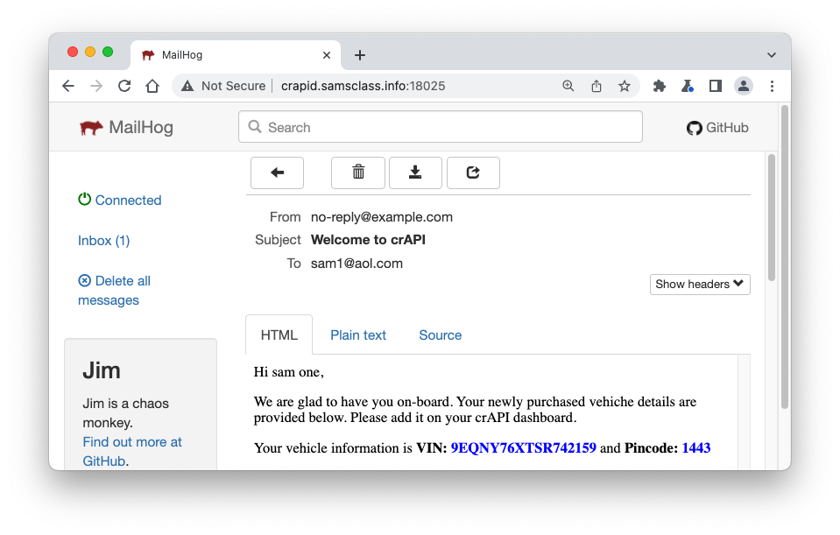The height and width of the screenshot is (535, 840).
Task: Expand the tab search chevron
Action: pos(771,54)
